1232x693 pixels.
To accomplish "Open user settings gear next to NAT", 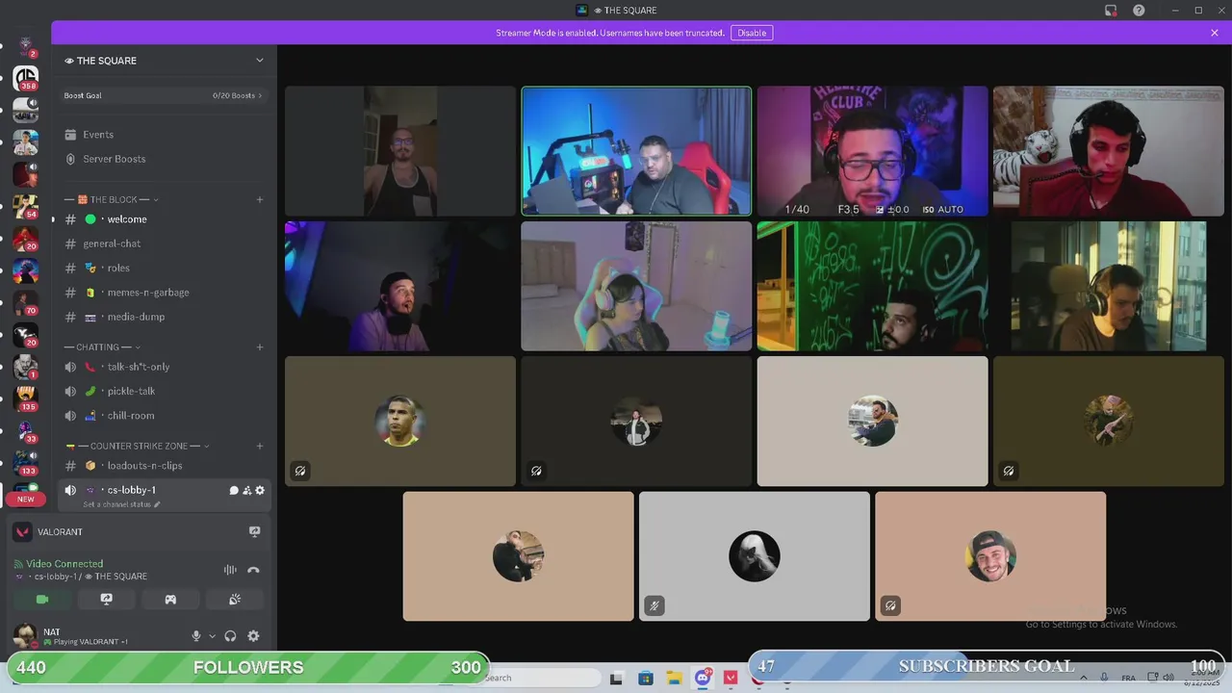I will (x=253, y=636).
